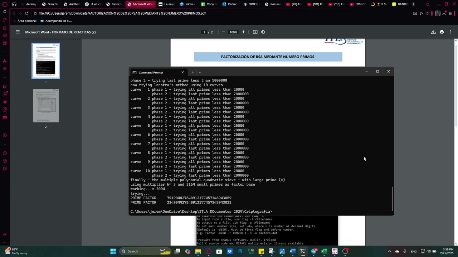This screenshot has height=257, width=458.
Task: Click the command prompt path line
Action: pos(201,211)
